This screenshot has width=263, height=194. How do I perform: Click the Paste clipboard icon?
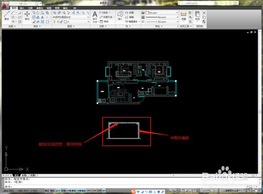[x=197, y=15]
